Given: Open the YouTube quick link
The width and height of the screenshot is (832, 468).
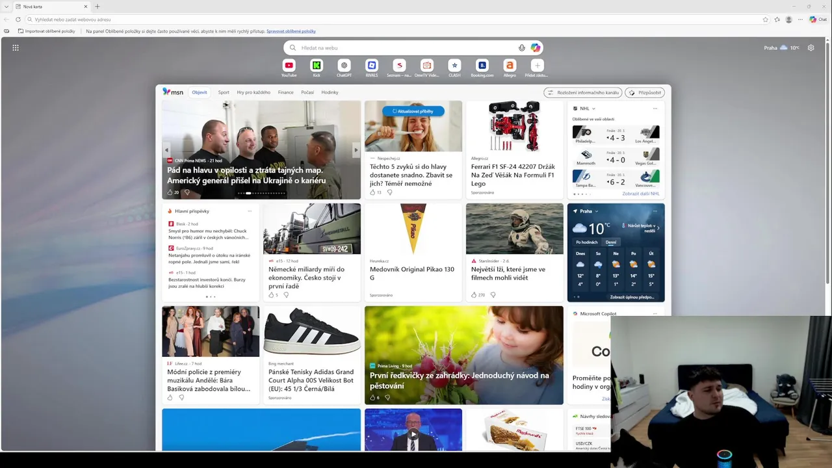Looking at the screenshot, I should [x=289, y=65].
